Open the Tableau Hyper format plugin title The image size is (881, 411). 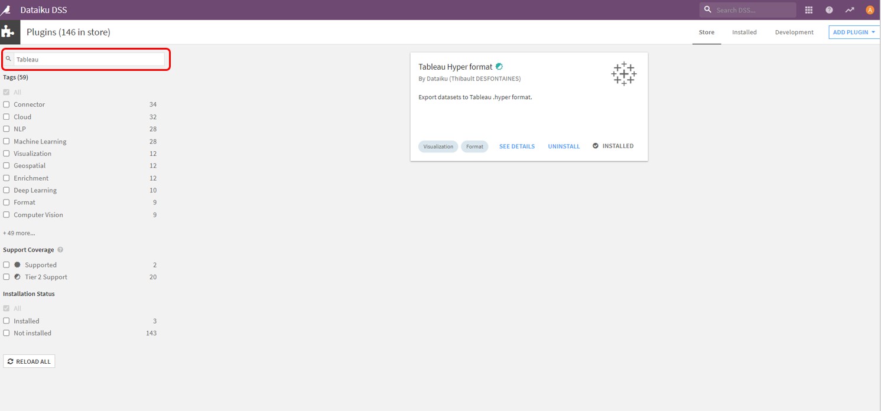point(456,67)
